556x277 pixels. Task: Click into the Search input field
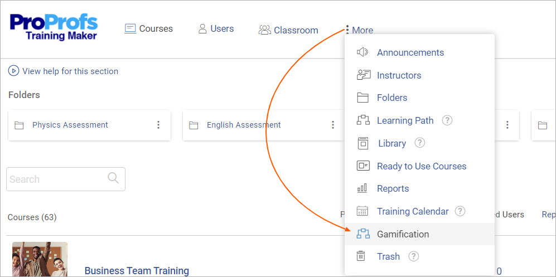tap(66, 179)
